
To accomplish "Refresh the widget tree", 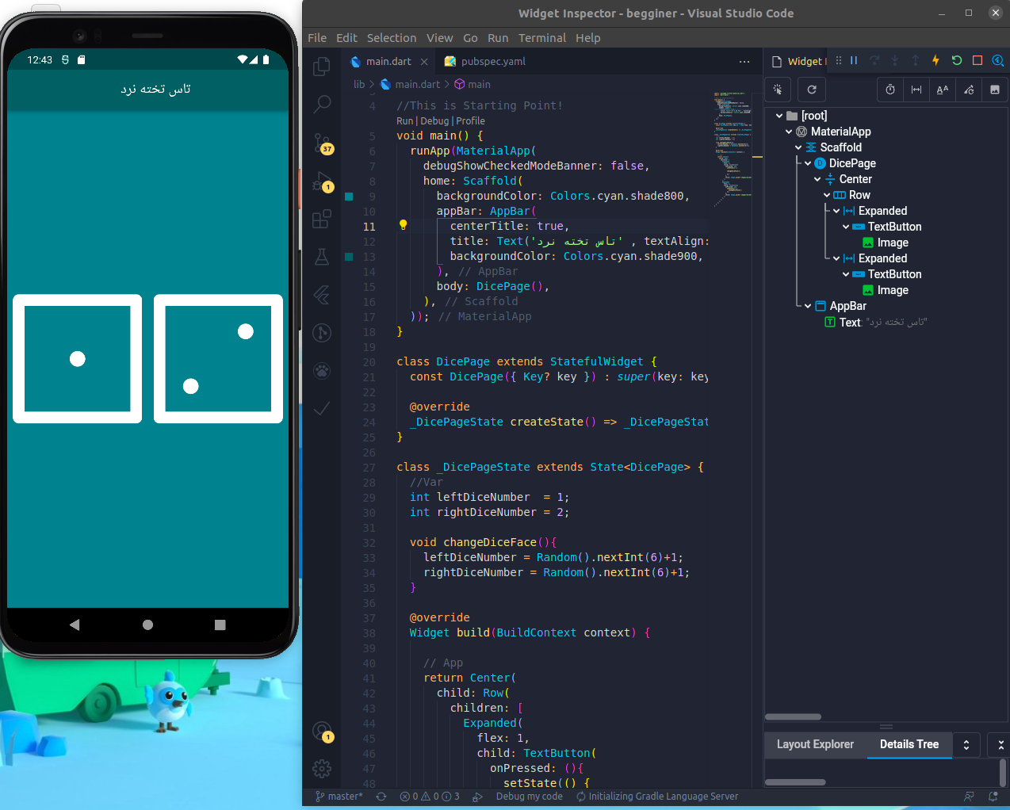I will pos(812,90).
